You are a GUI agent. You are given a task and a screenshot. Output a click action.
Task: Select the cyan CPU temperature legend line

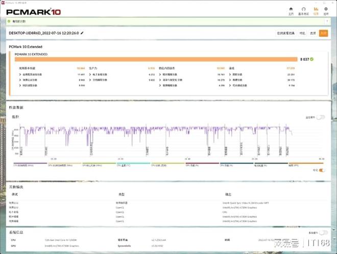click(x=133, y=163)
